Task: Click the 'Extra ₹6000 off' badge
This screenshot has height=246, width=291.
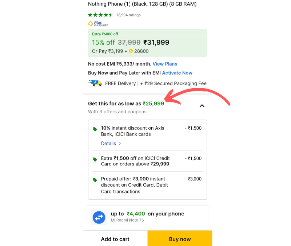Action: 105,34
